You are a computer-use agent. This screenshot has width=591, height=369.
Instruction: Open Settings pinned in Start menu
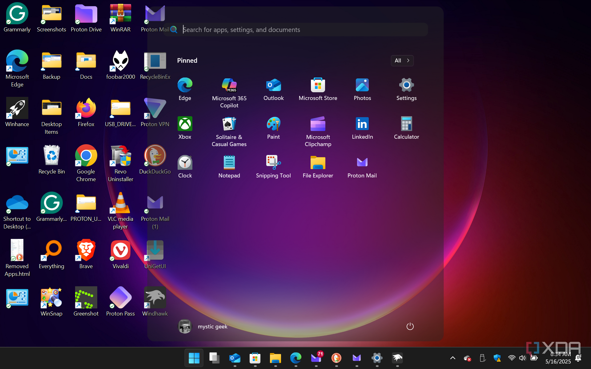pyautogui.click(x=406, y=89)
